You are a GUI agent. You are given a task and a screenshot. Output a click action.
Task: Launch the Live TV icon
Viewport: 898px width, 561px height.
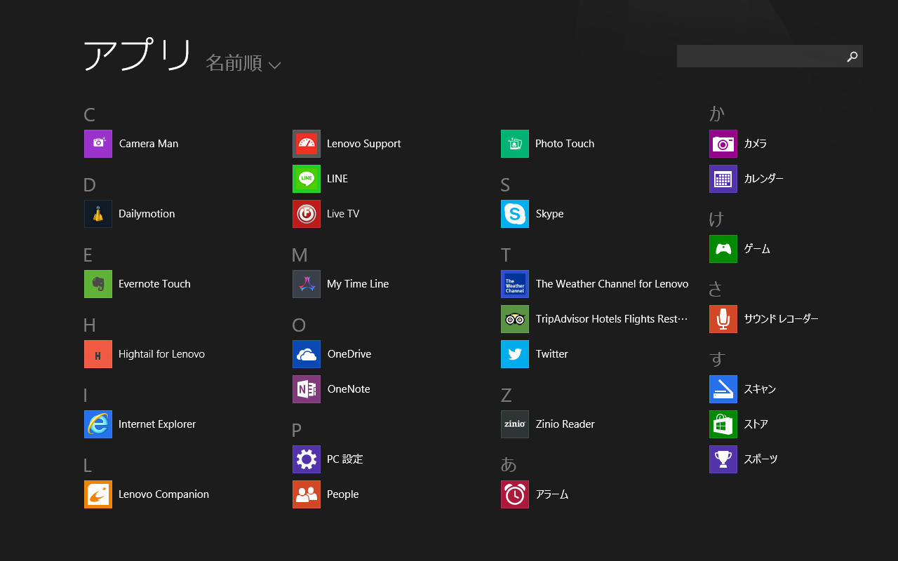coord(307,214)
